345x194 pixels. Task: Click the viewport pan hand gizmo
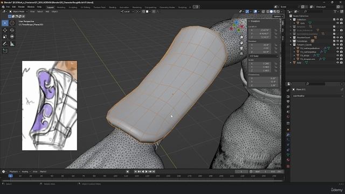(x=241, y=43)
